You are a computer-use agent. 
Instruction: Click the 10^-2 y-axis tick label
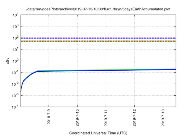[x=15, y=84]
